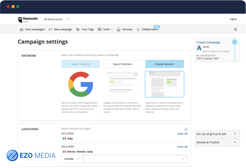246x168 pixels.
Task: Go to Set up ad group & ads step
Action: coord(211,134)
